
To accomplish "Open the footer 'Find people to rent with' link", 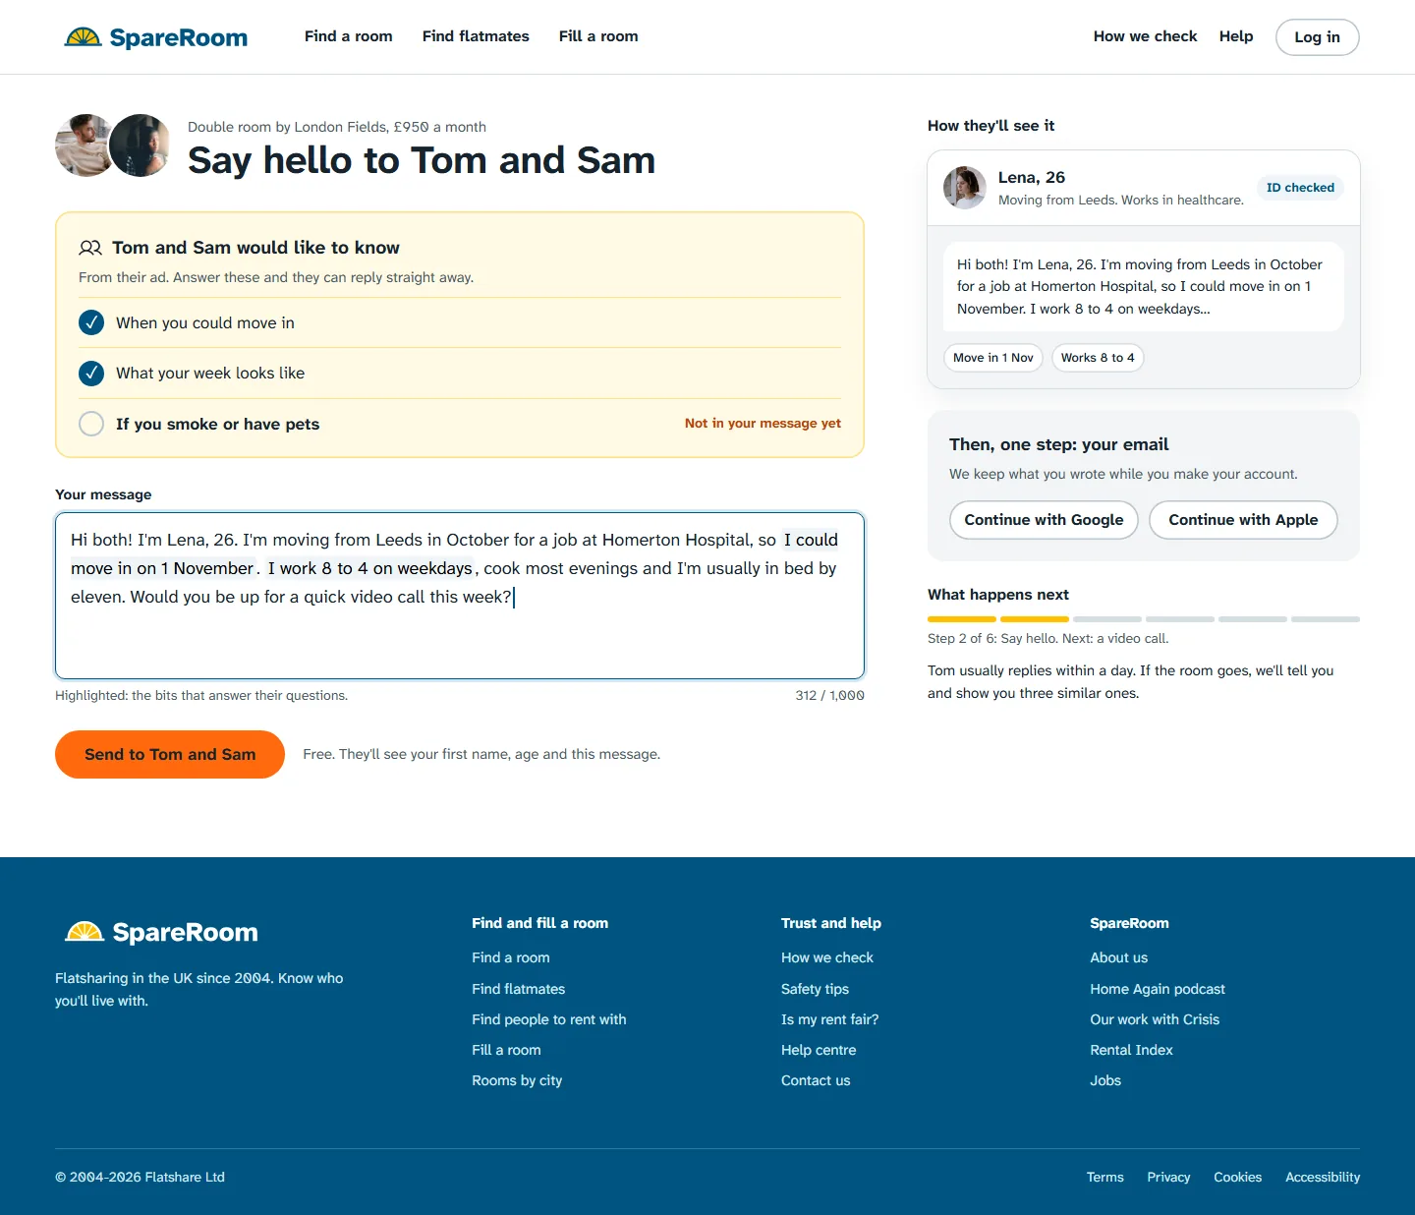I will 549,1019.
